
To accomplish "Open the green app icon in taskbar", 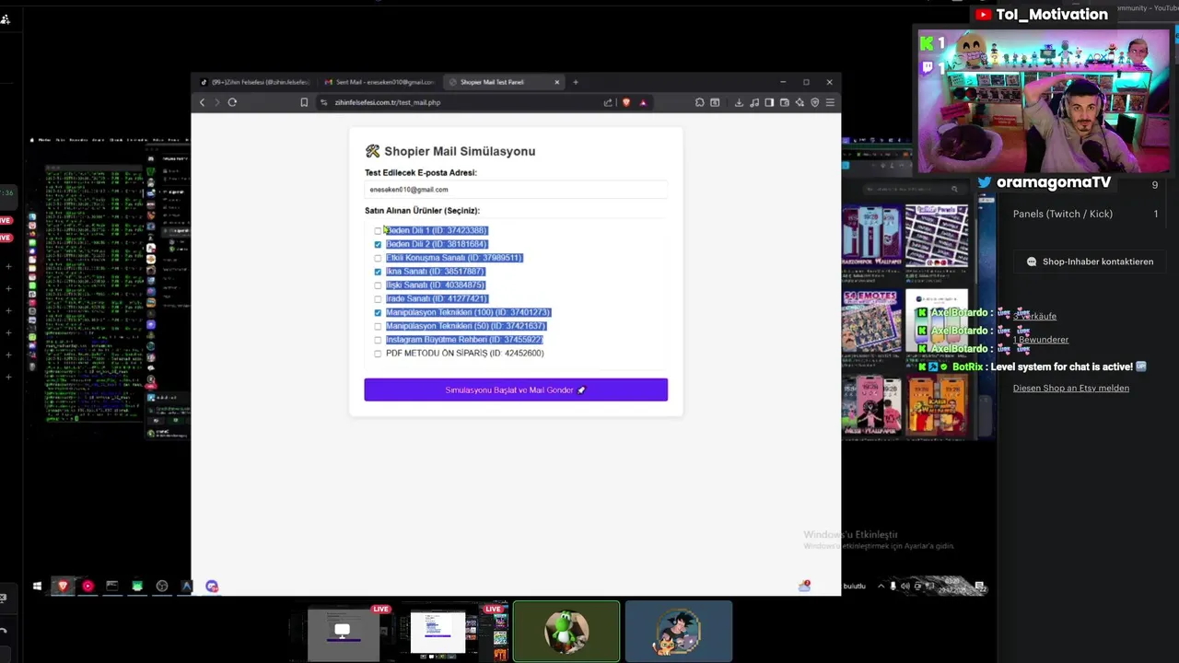I will 137,586.
